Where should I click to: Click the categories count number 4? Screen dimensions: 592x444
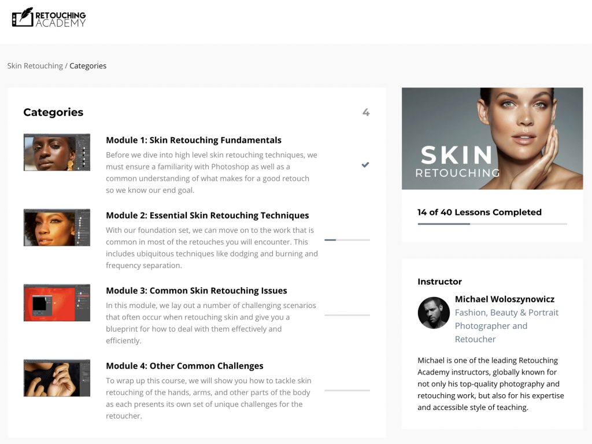click(x=365, y=112)
